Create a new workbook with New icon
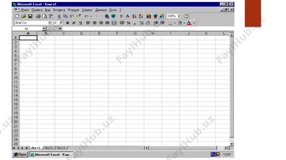 (x=17, y=16)
